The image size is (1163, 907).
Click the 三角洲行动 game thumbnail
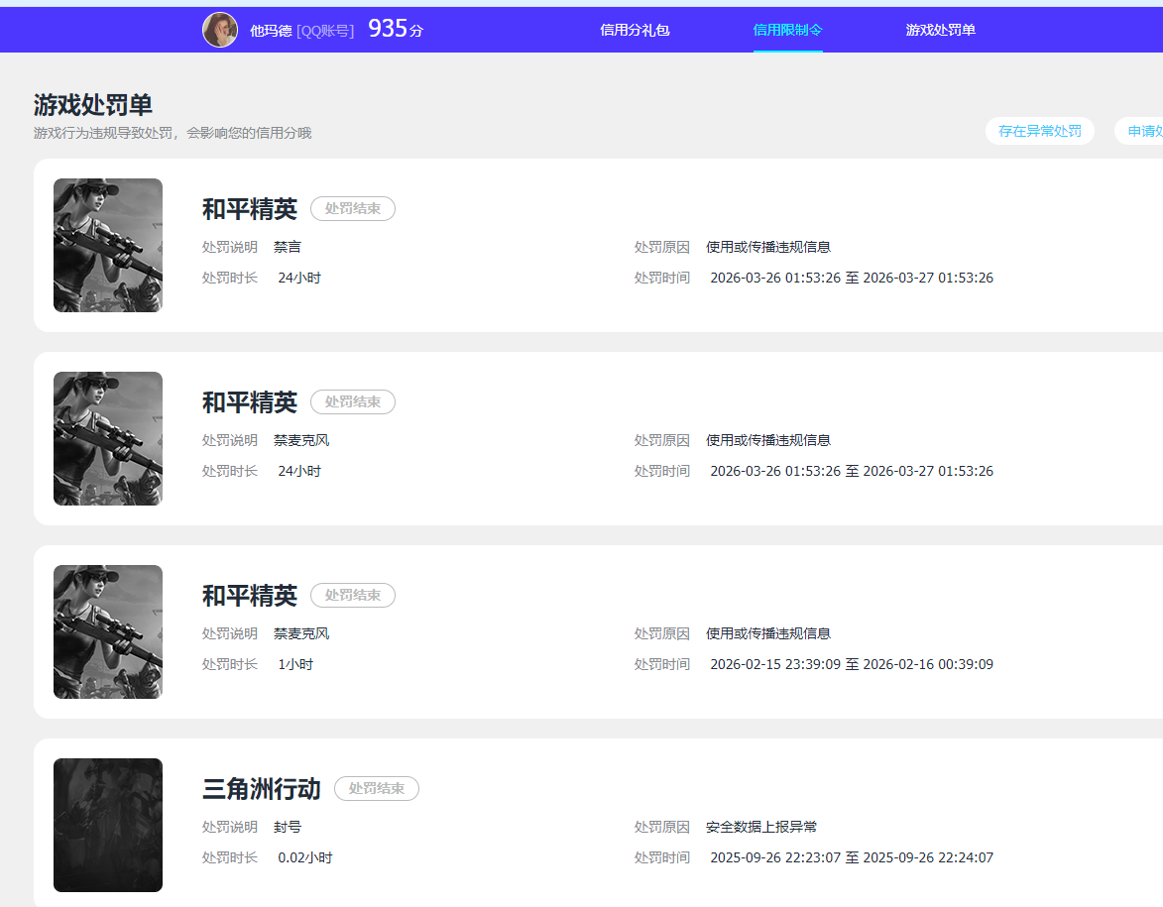pos(107,825)
